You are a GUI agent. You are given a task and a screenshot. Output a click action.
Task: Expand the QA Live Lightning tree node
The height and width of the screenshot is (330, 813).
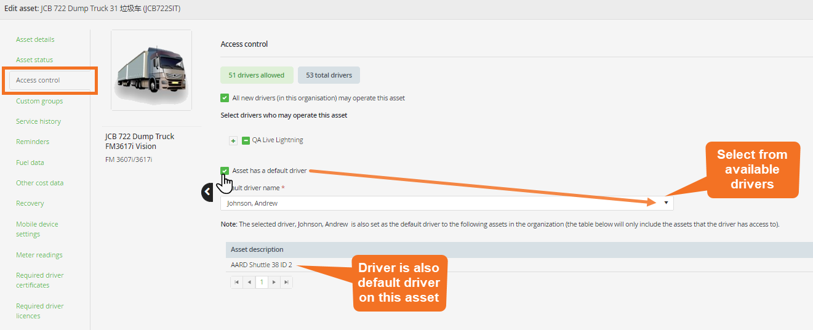pyautogui.click(x=233, y=140)
